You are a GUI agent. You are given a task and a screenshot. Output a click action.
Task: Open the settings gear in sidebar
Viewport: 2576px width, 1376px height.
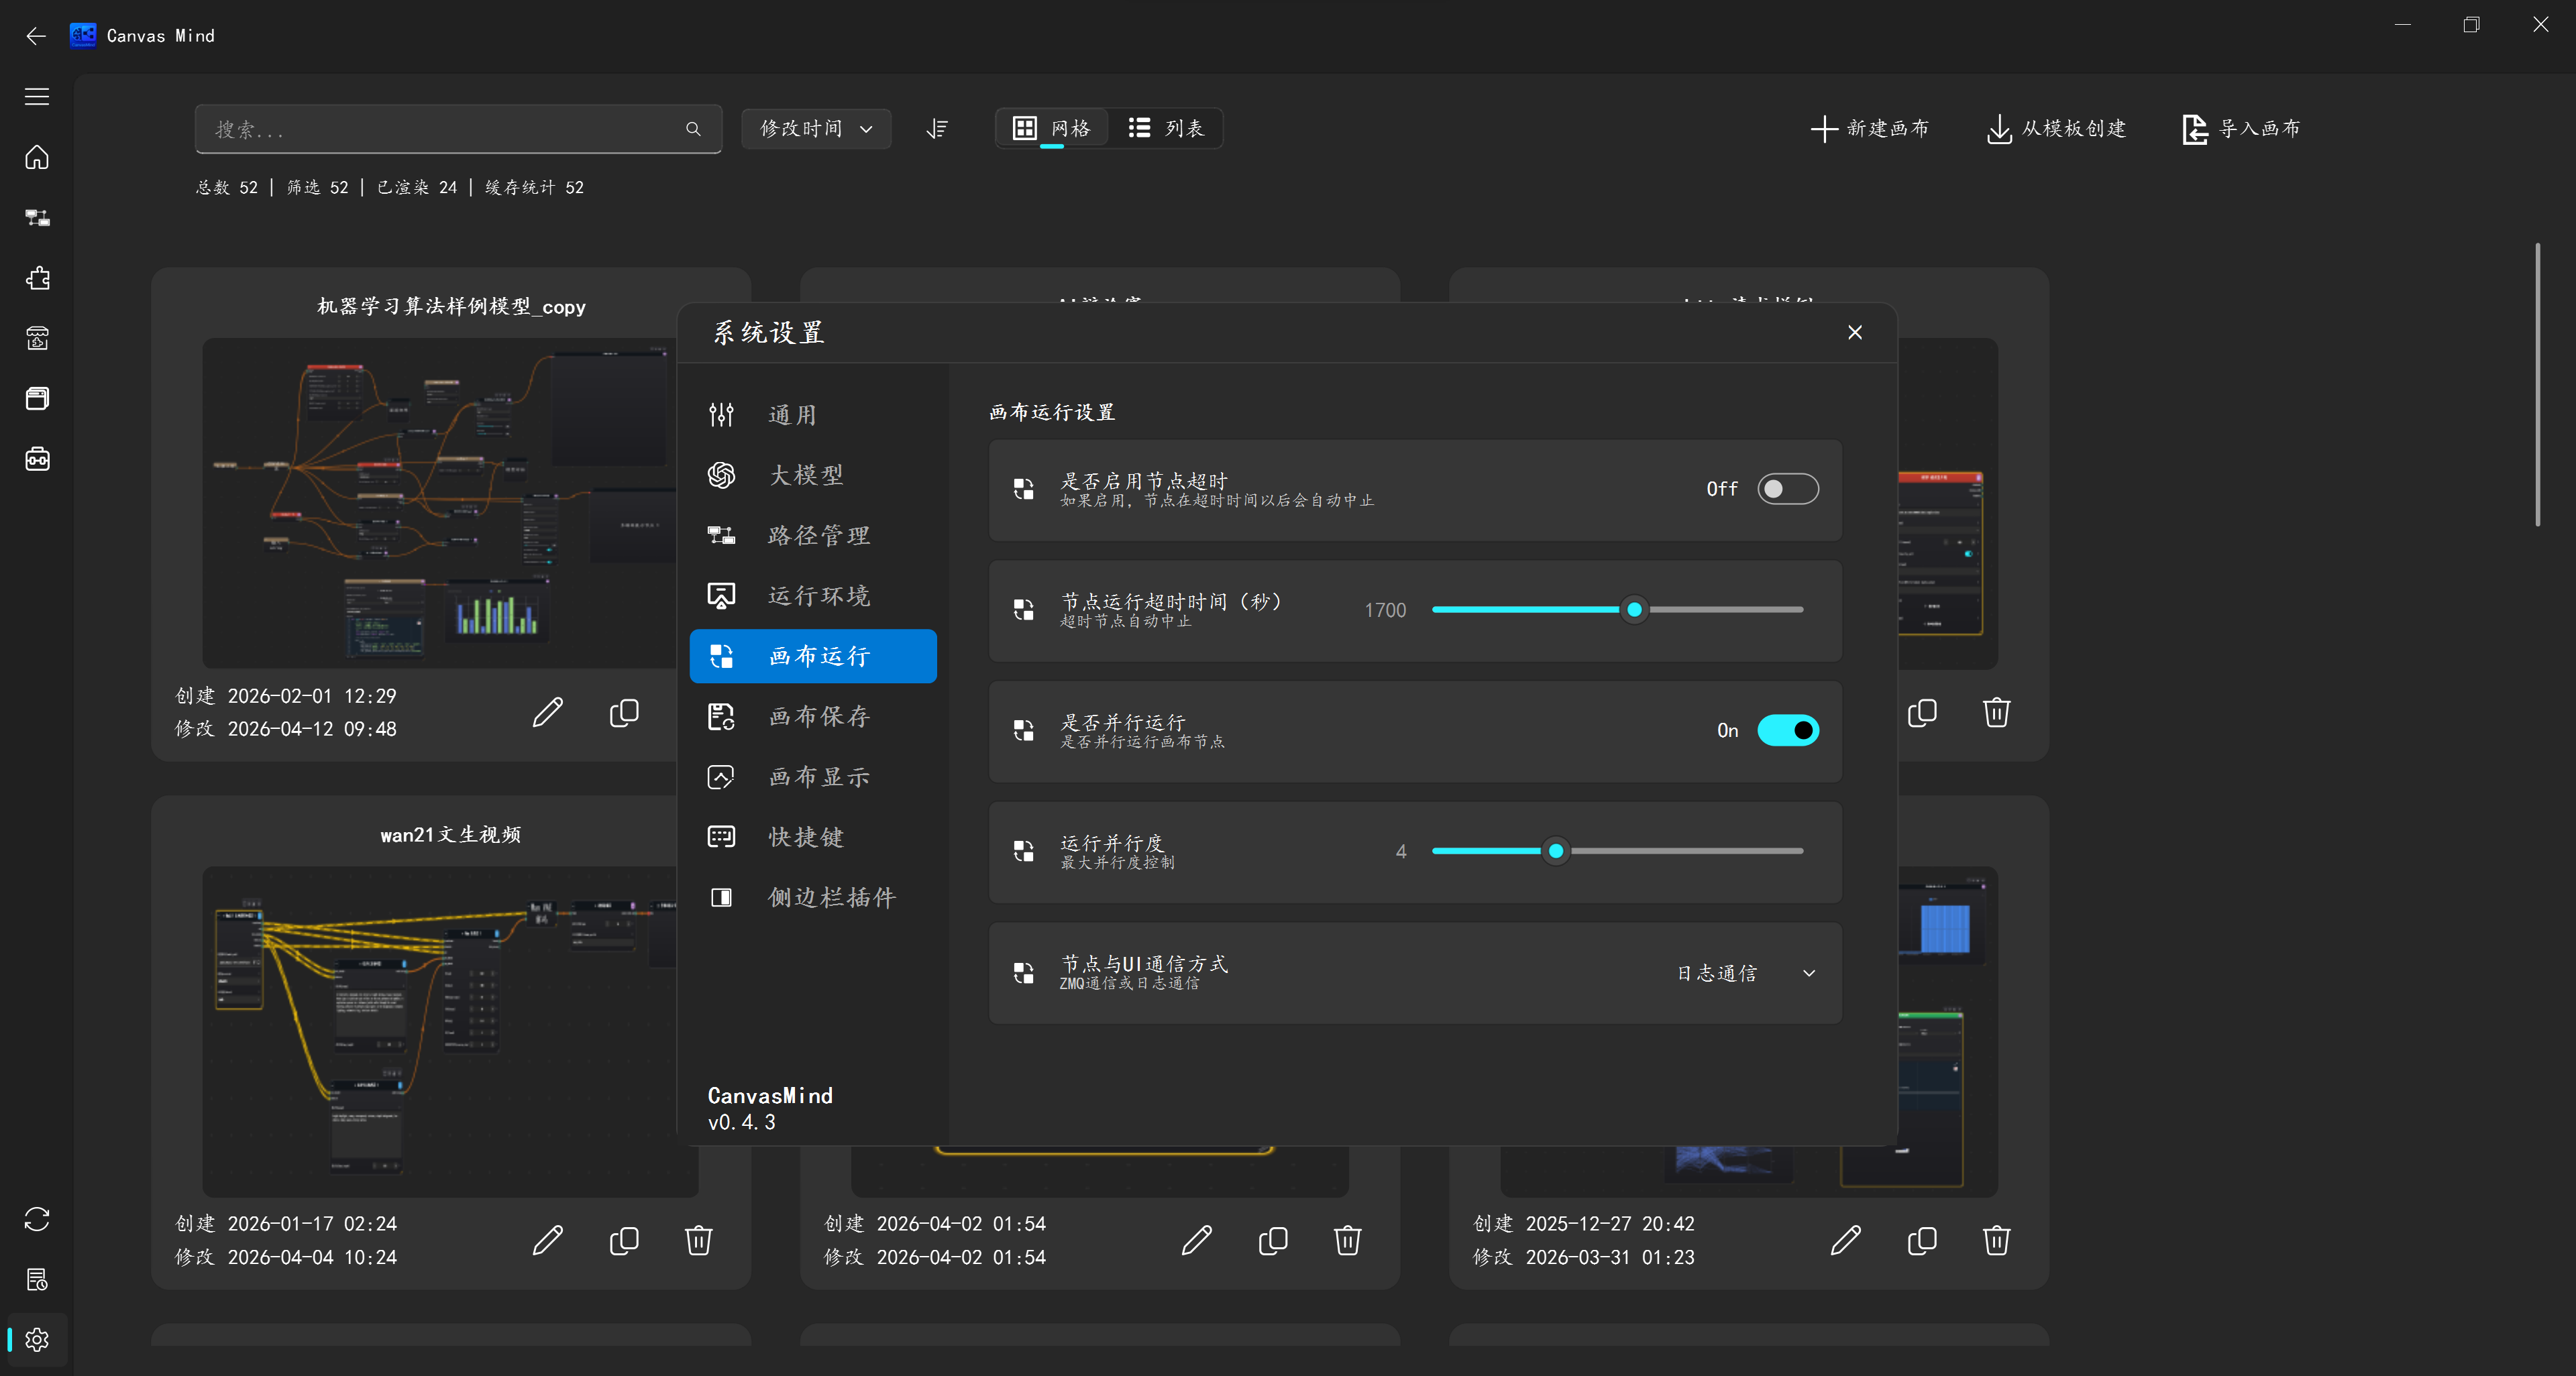point(37,1339)
